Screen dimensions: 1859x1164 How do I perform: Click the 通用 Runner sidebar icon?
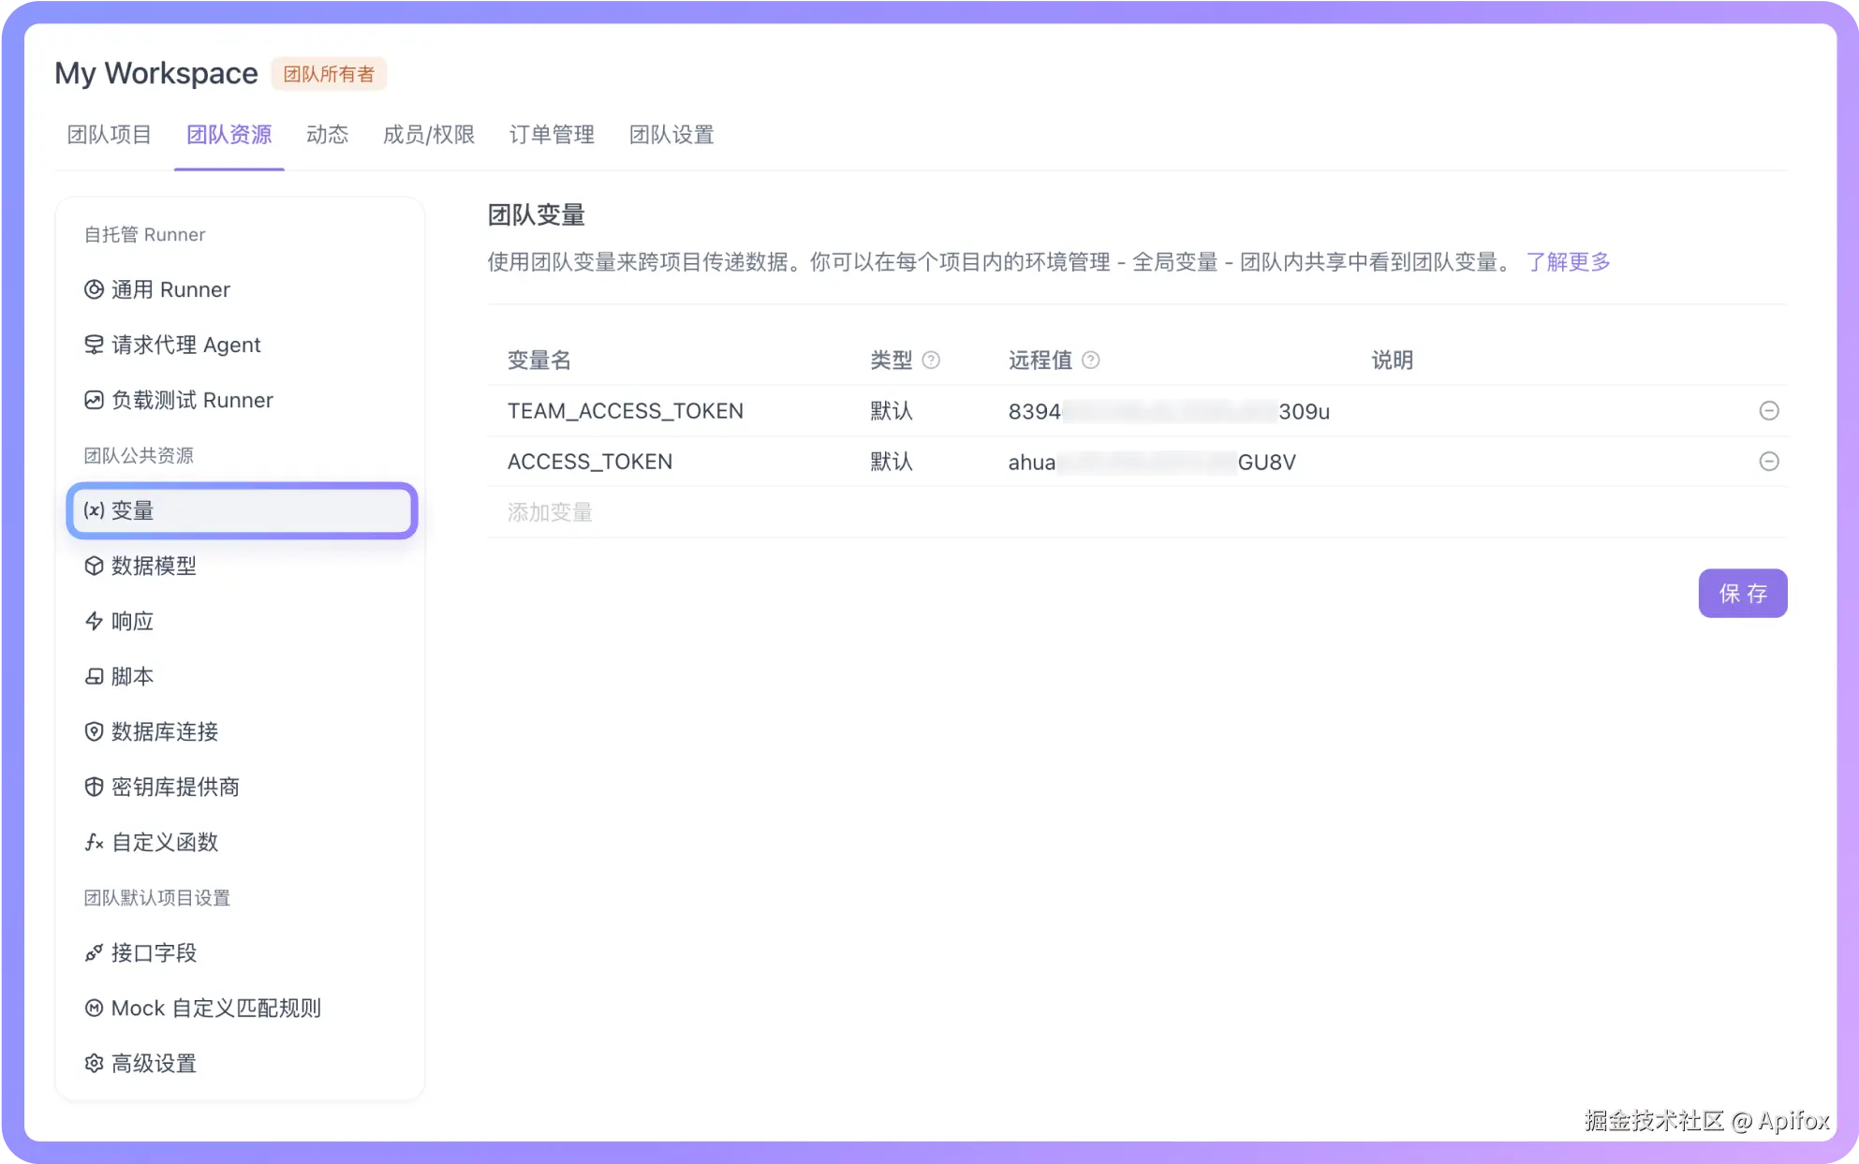94,289
